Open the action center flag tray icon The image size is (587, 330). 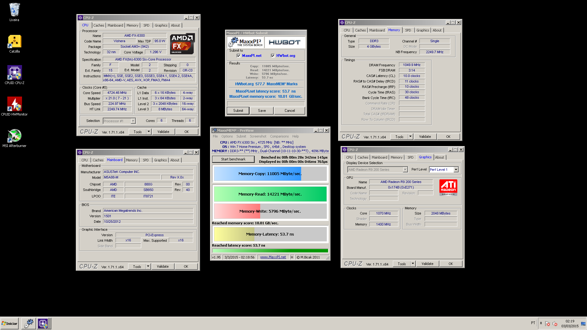pyautogui.click(x=548, y=324)
